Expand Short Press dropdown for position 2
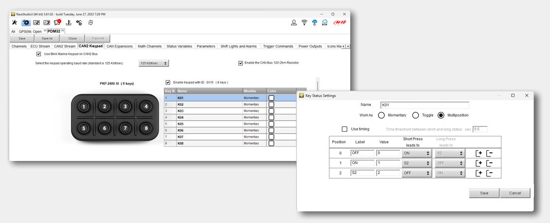Screen dimensions: 550x223 416,173
